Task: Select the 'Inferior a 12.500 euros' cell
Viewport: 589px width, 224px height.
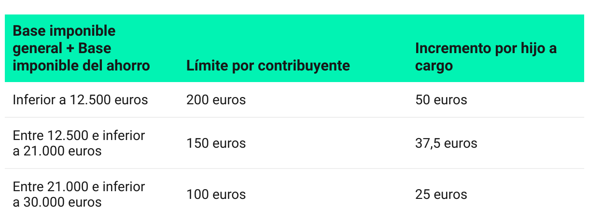Action: coord(81,100)
